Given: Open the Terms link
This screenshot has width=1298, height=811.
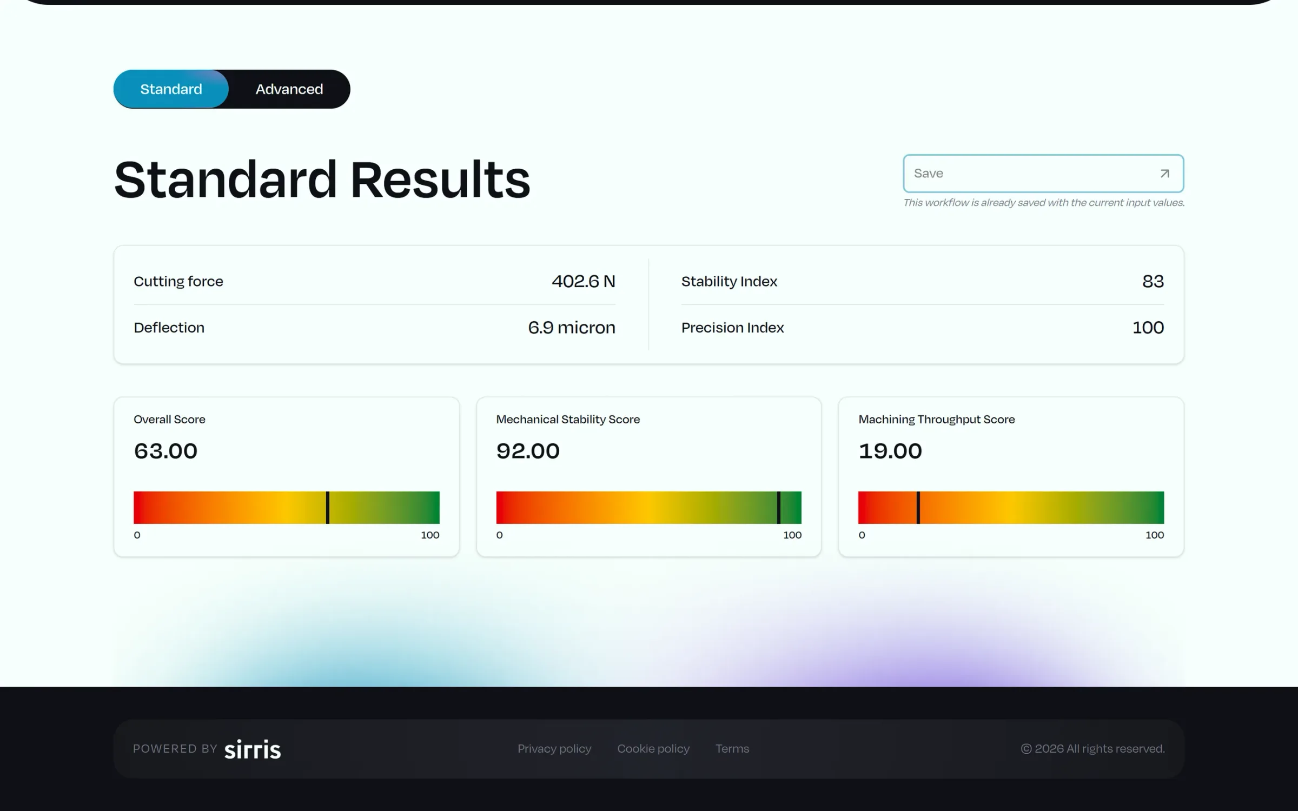Looking at the screenshot, I should [x=732, y=748].
